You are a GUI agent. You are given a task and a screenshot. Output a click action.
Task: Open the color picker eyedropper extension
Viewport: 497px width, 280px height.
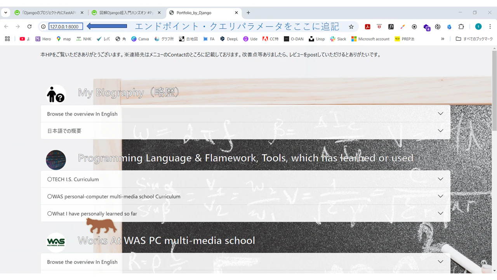(403, 26)
